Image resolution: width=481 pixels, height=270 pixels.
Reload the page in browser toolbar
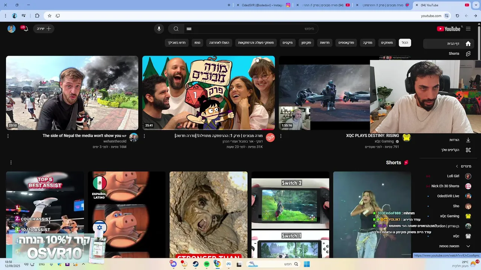tap(457, 16)
